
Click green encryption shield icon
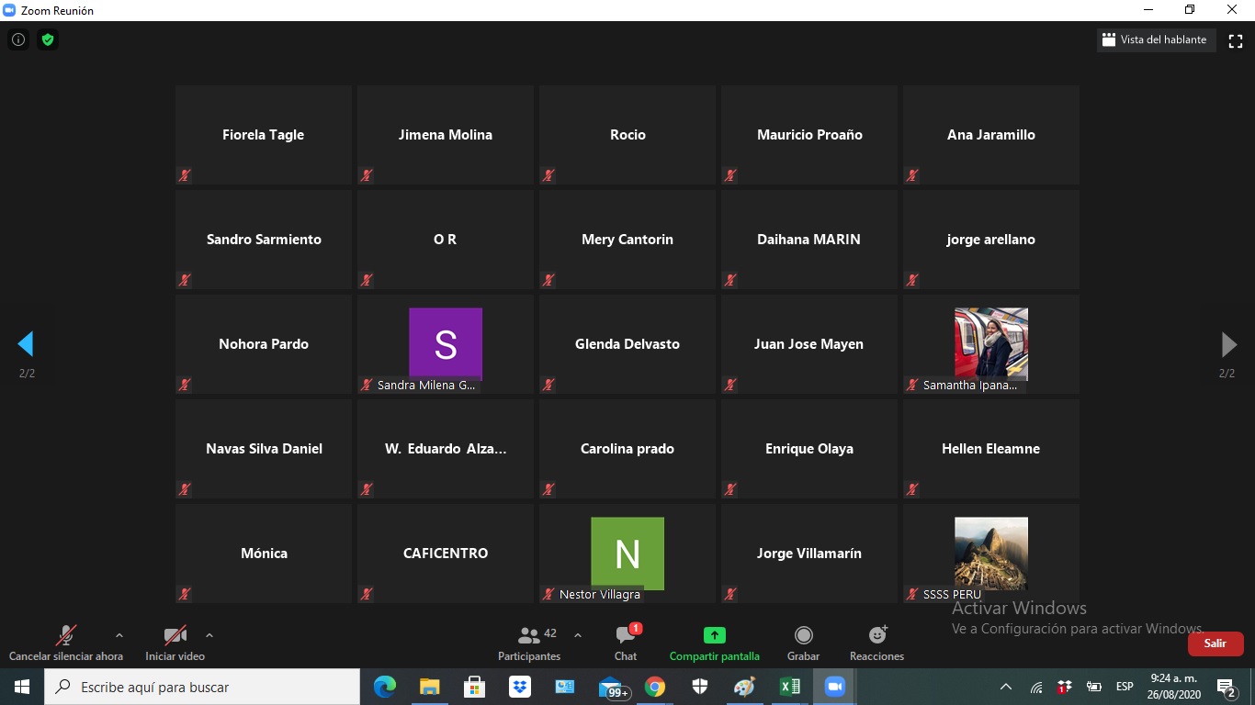pos(48,39)
